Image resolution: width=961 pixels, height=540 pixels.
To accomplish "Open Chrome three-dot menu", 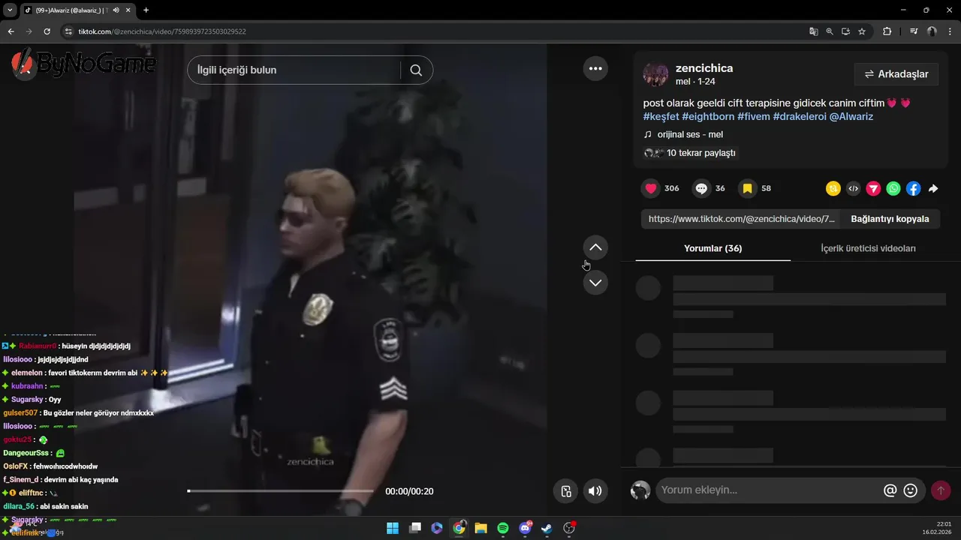I will pos(950,31).
